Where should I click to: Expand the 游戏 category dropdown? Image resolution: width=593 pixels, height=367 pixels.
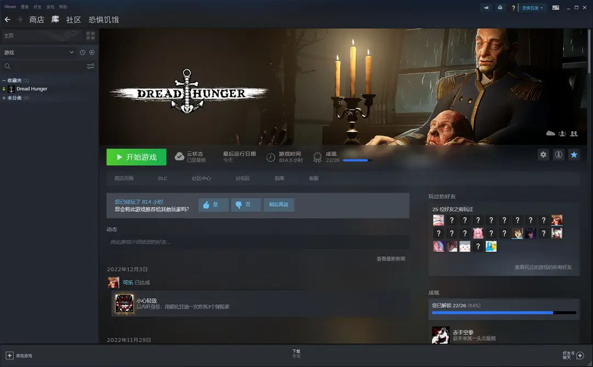(x=71, y=53)
